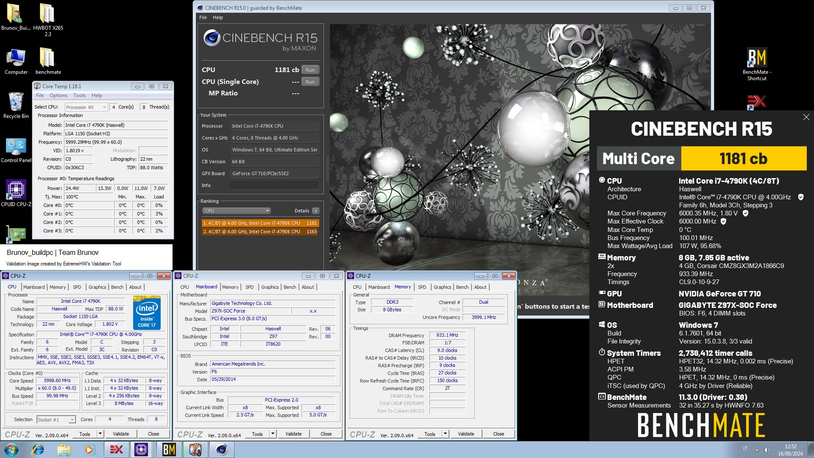Run the CPU (Single Core) test
The image size is (814, 458).
[310, 82]
